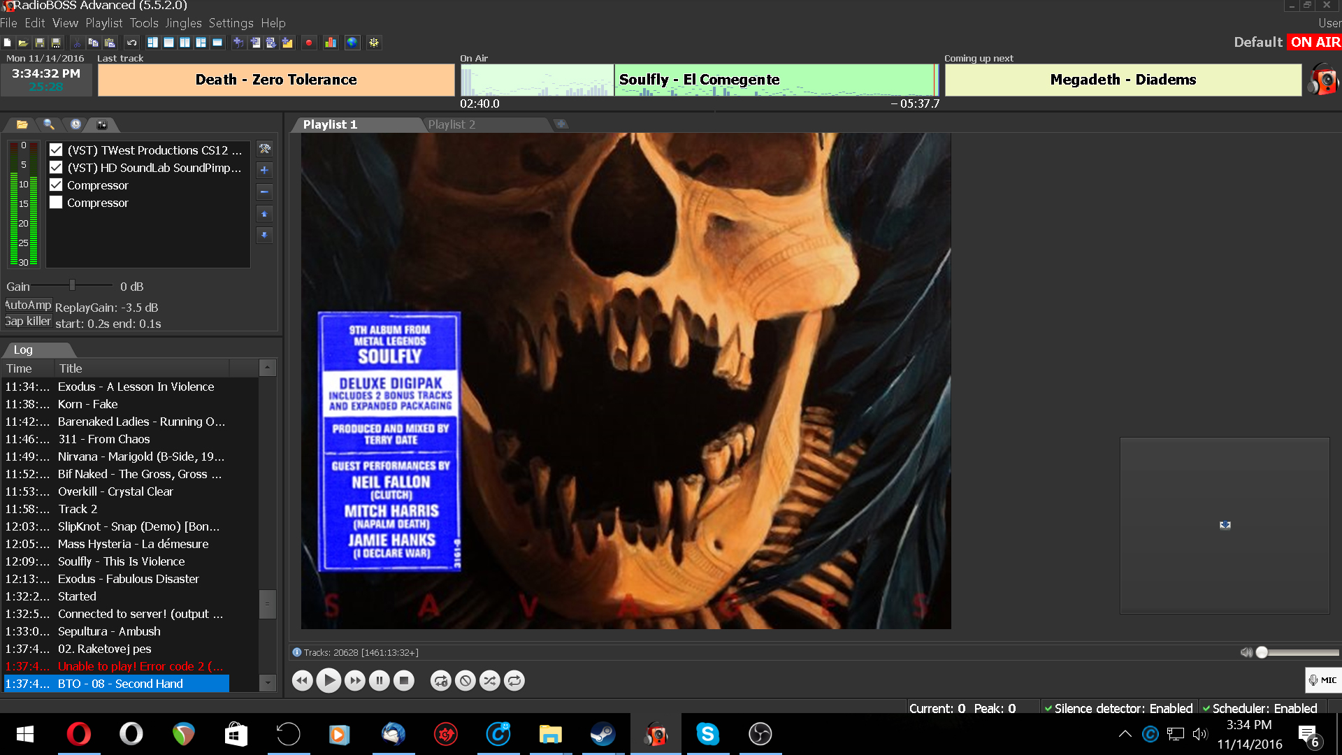Image resolution: width=1342 pixels, height=755 pixels.
Task: Uncheck the HD SoundLab SoundPimp VST effect
Action: [x=56, y=168]
